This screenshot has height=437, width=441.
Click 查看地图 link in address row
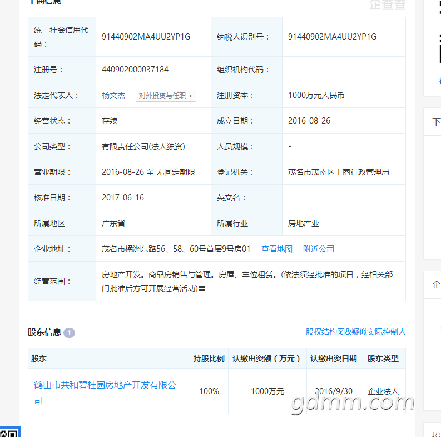pos(277,249)
